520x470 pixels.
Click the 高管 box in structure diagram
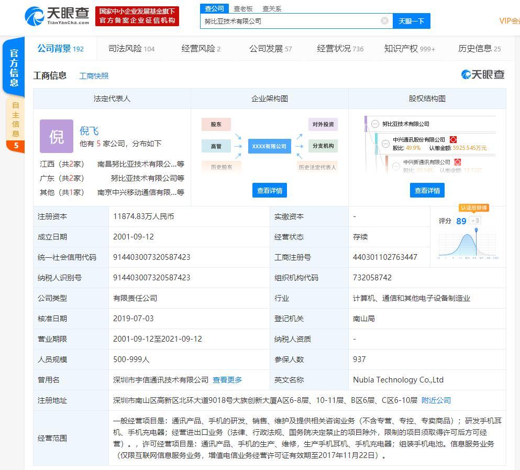[216, 146]
